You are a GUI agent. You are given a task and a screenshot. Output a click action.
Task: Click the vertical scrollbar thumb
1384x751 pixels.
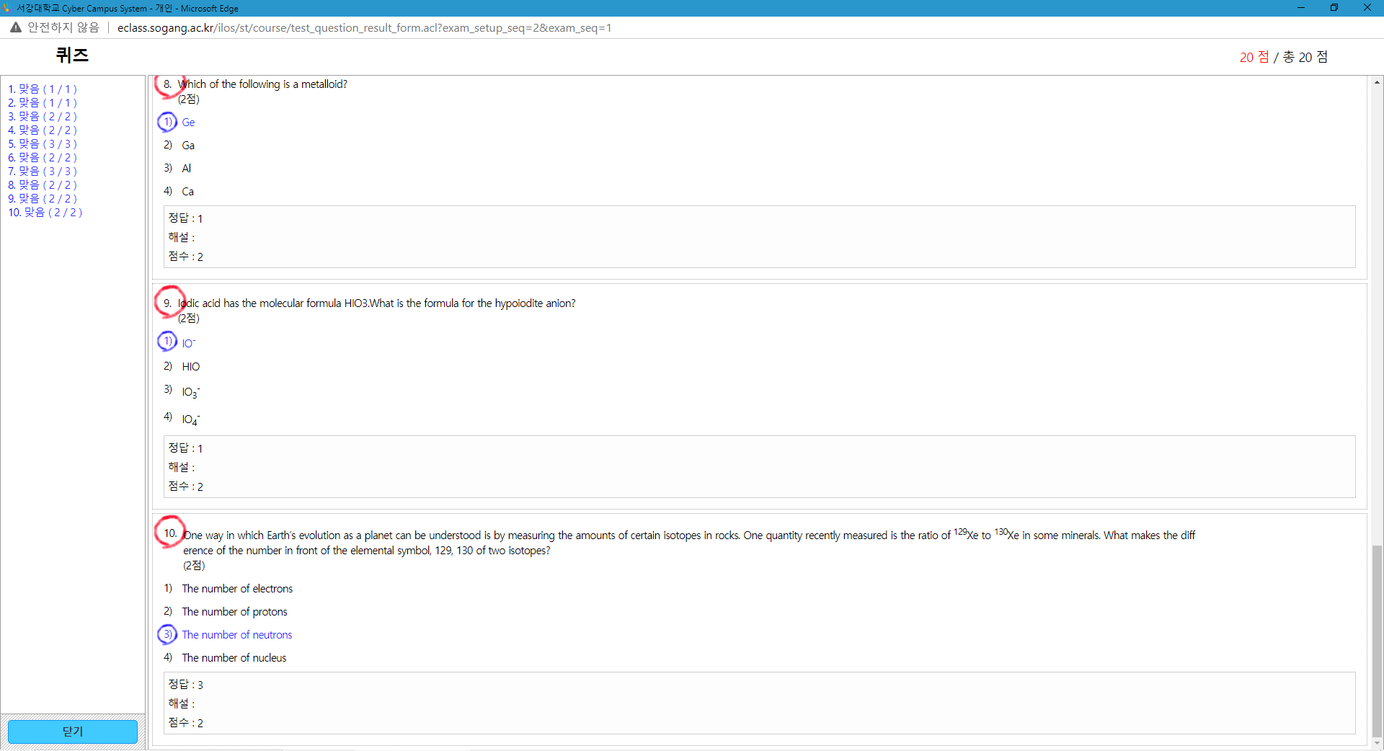tap(1377, 641)
